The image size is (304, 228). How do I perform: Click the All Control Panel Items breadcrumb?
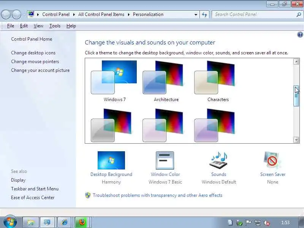tap(101, 14)
